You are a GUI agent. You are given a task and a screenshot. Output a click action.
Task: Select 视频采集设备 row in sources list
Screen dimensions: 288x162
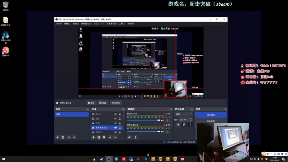(x=107, y=127)
